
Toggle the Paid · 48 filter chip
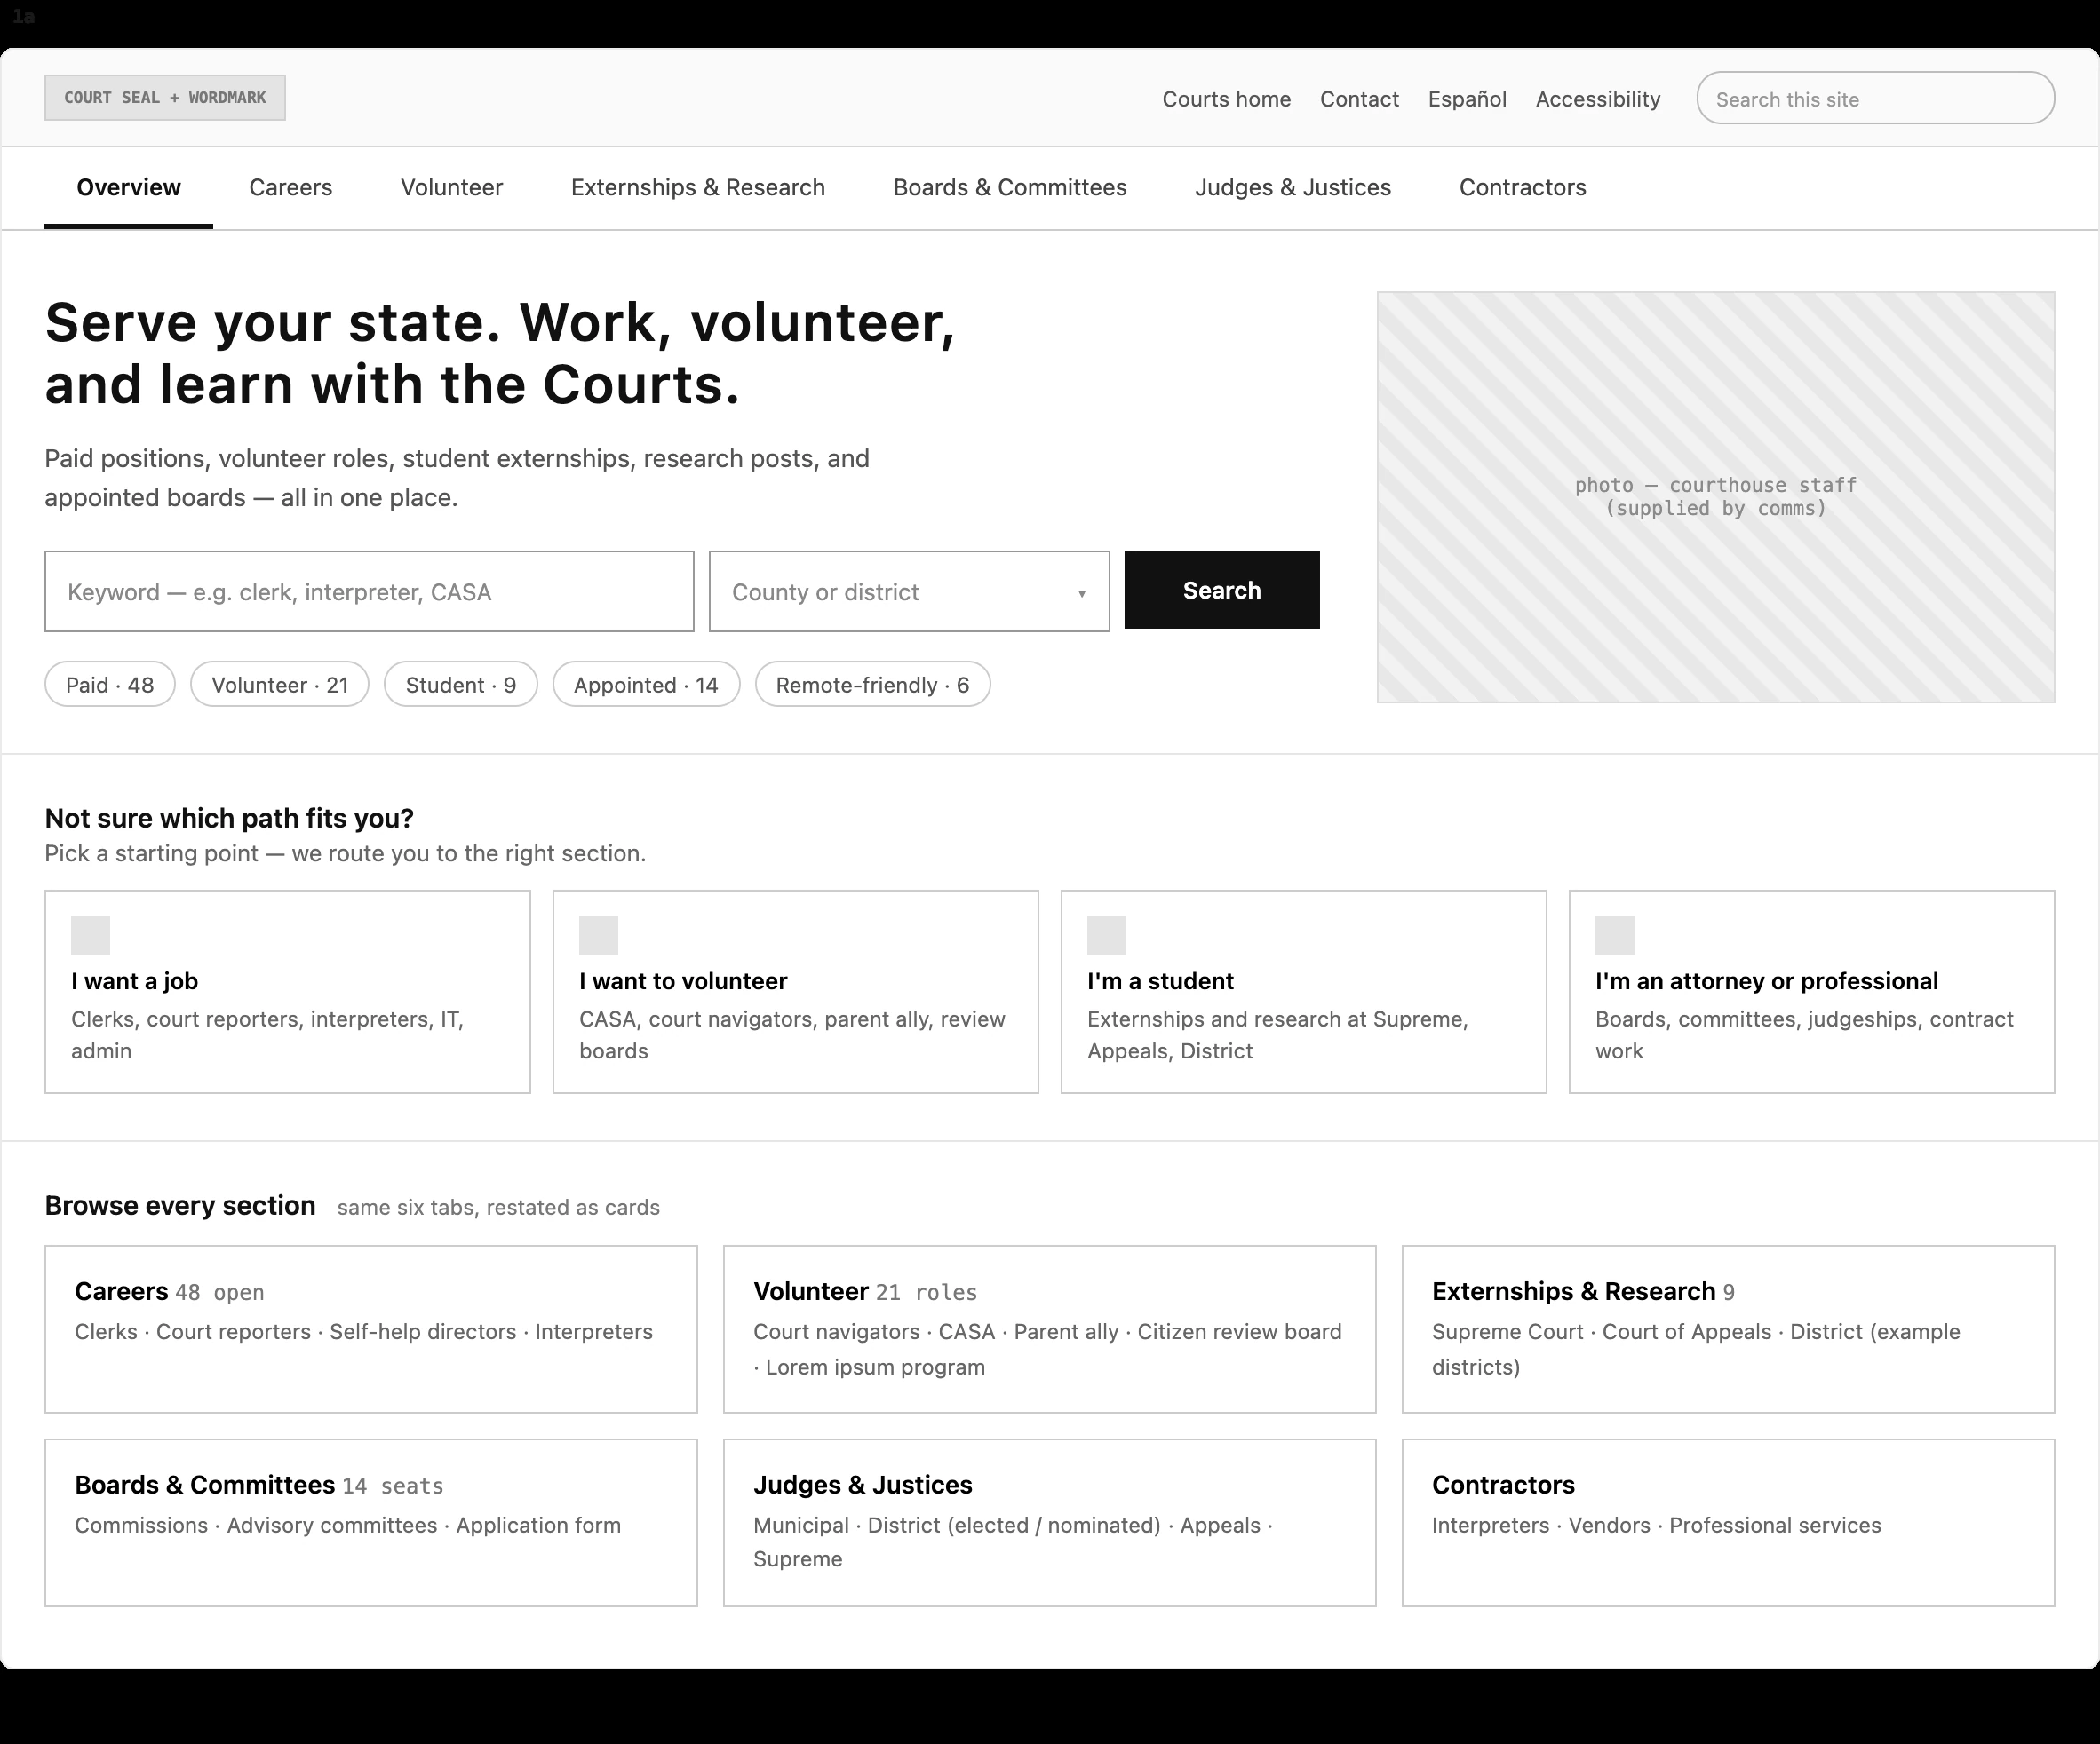(x=110, y=685)
